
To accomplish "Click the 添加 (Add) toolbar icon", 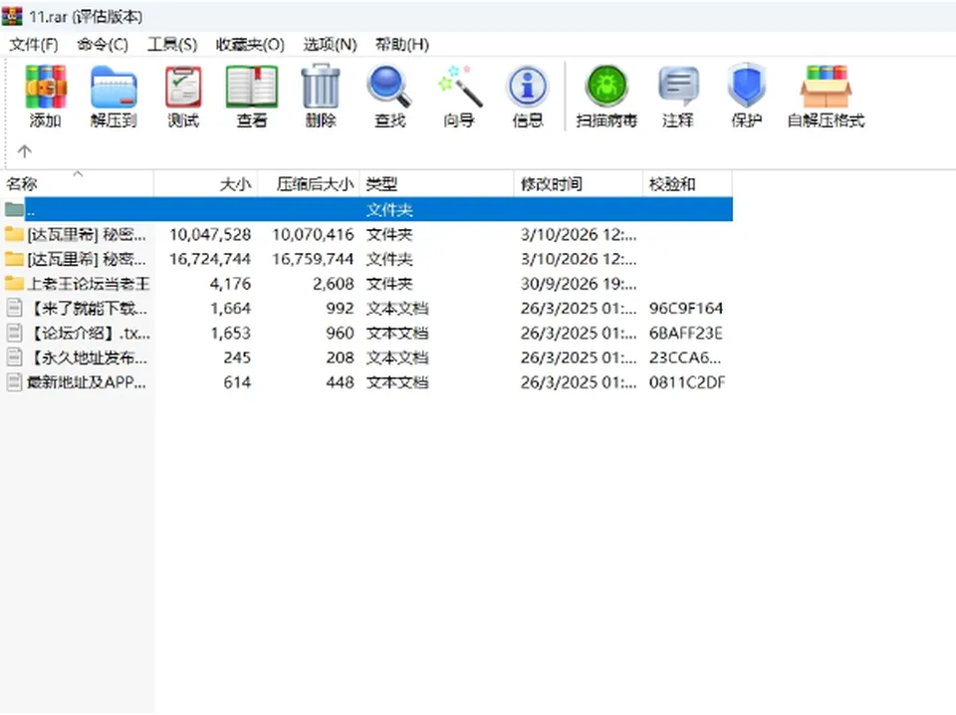I will 45,88.
